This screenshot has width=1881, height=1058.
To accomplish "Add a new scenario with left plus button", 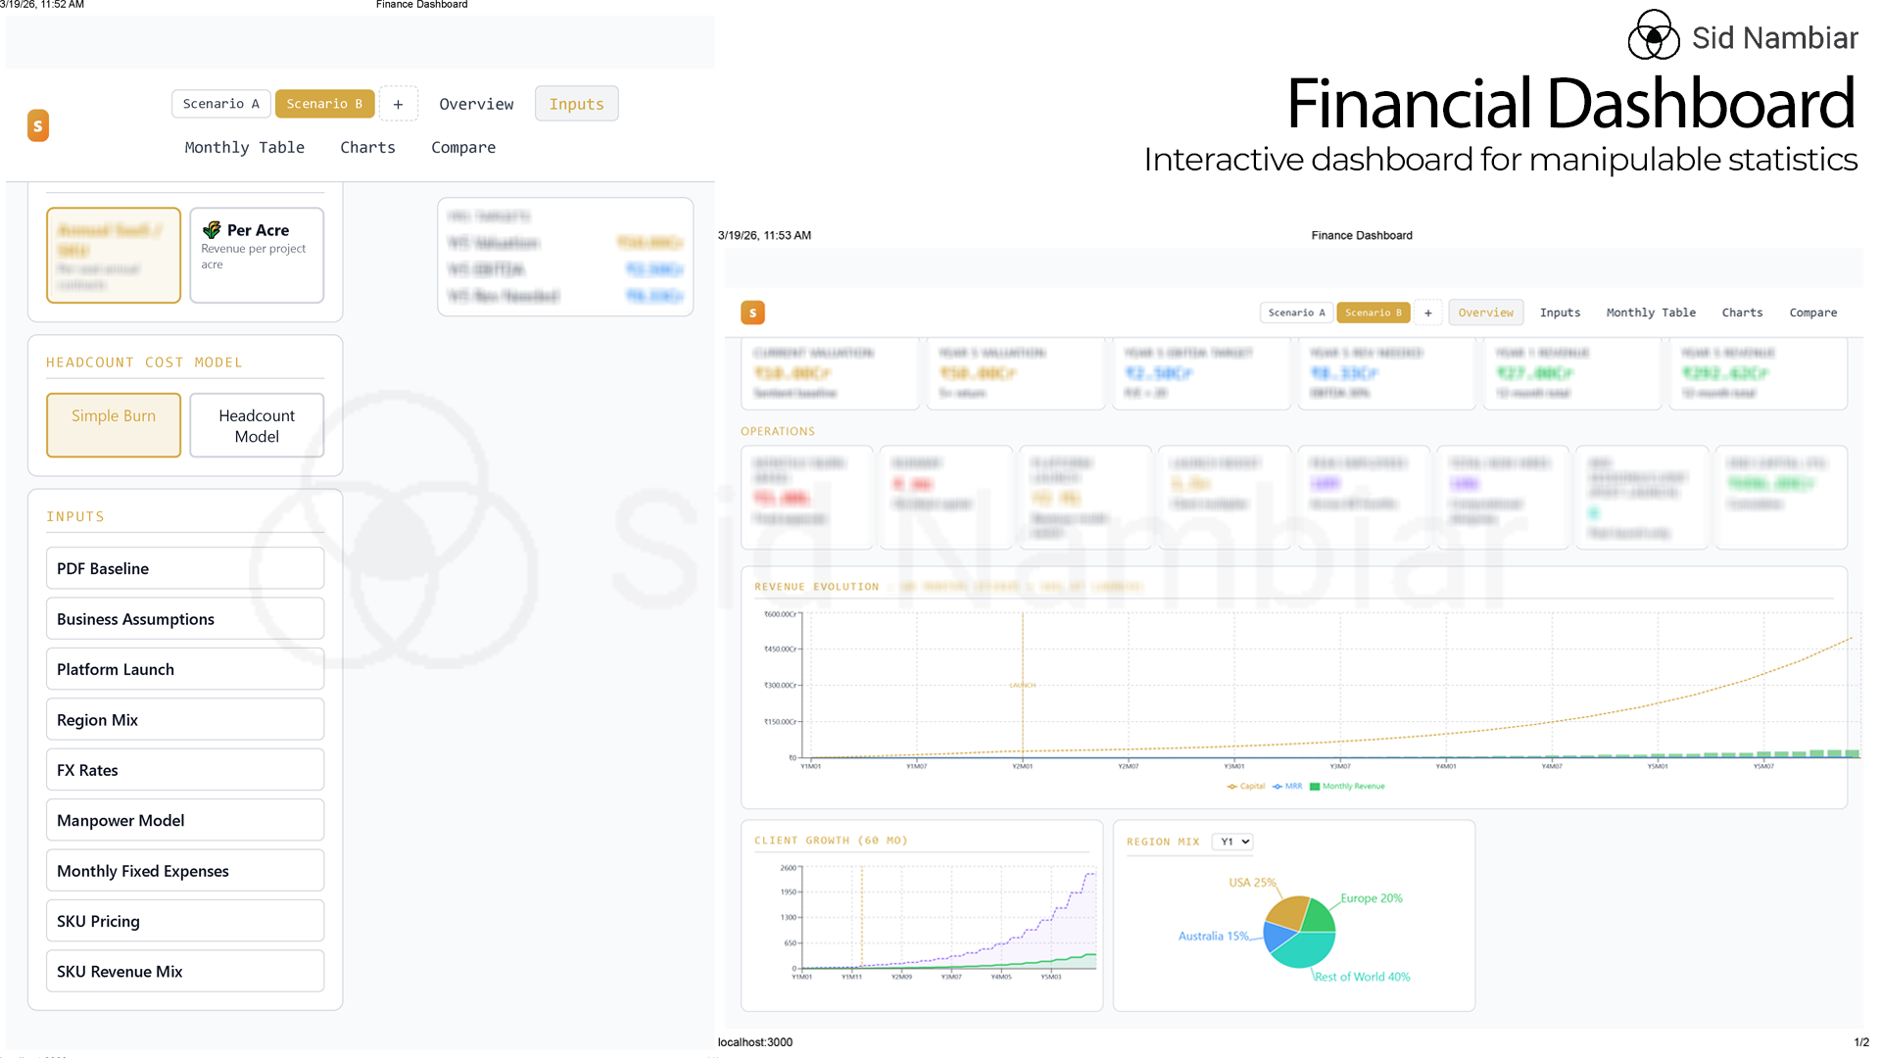I will (x=398, y=104).
